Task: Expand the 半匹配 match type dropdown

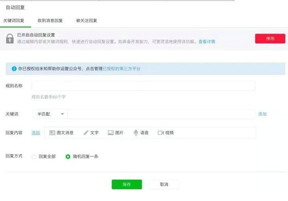Action: coord(50,114)
